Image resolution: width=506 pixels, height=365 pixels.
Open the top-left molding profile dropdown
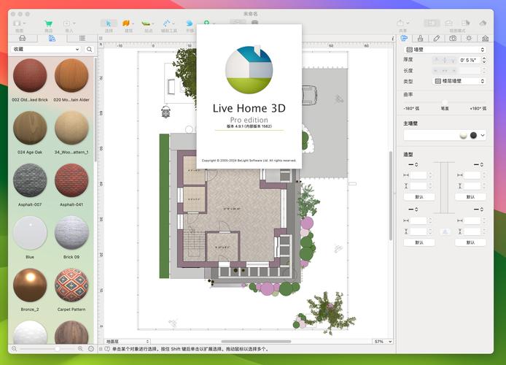413,165
